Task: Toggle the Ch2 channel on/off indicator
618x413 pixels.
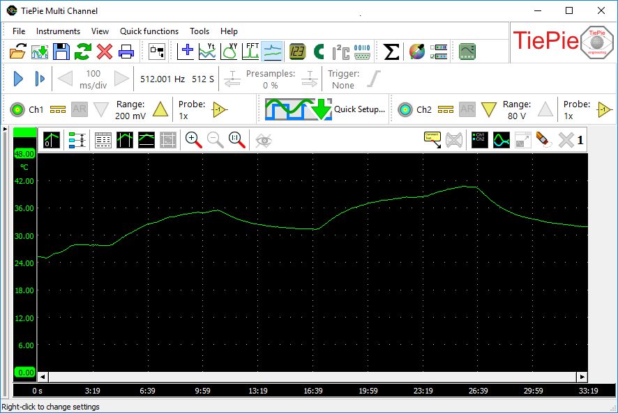Action: pyautogui.click(x=405, y=109)
